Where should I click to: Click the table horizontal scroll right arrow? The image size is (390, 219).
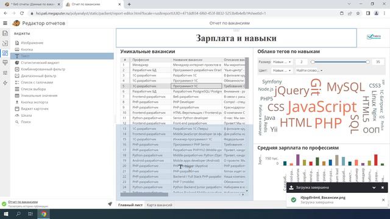coord(243,195)
